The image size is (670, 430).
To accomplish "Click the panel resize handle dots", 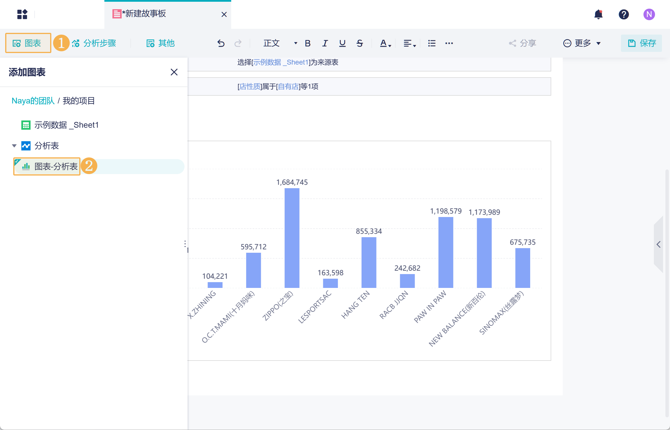I will (185, 244).
